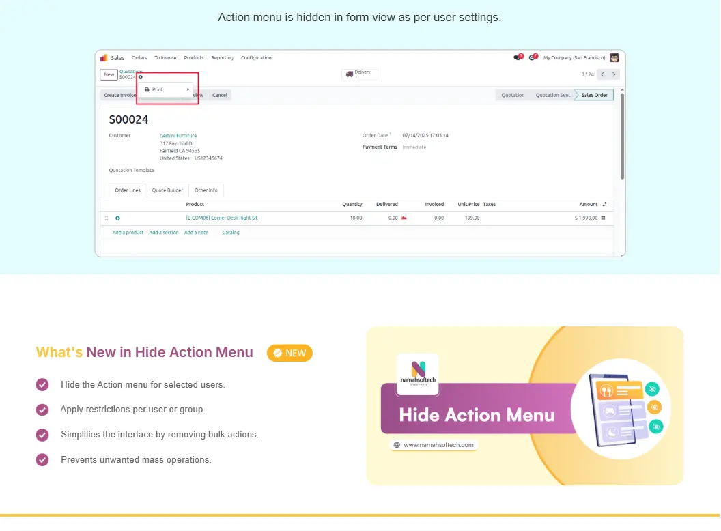Click the user avatar in top bar
Image resolution: width=721 pixels, height=531 pixels.
click(x=614, y=58)
